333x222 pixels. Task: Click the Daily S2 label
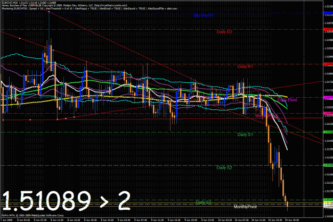224,168
